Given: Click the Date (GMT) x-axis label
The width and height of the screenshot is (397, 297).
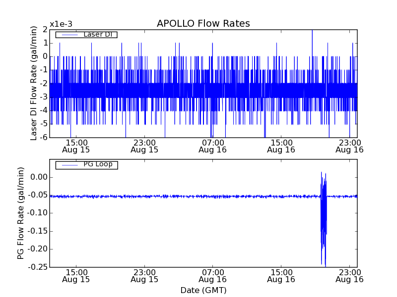Looking at the screenshot, I should [203, 290].
